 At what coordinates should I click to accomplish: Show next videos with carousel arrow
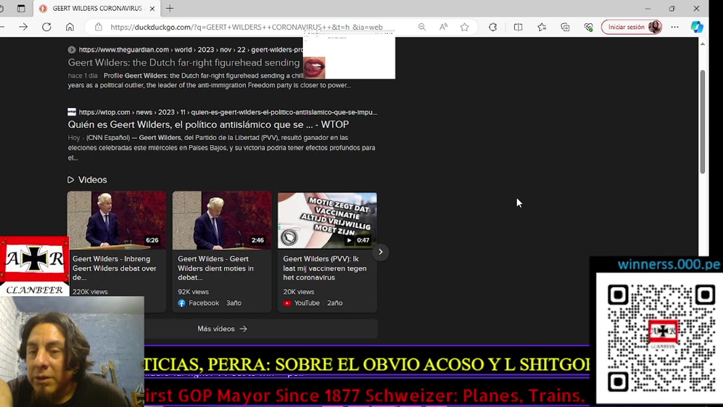coord(381,252)
